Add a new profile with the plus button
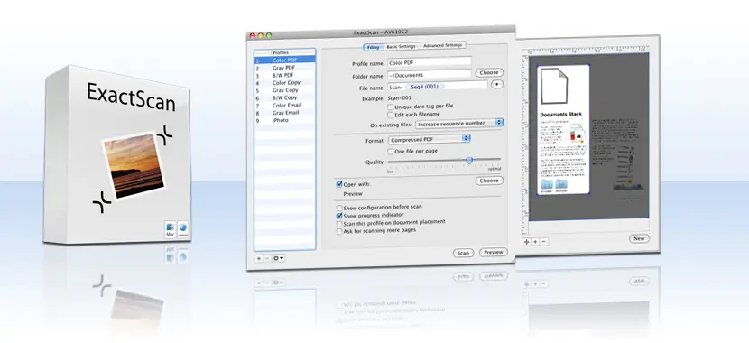Screen dimensions: 749x343 [x=258, y=258]
